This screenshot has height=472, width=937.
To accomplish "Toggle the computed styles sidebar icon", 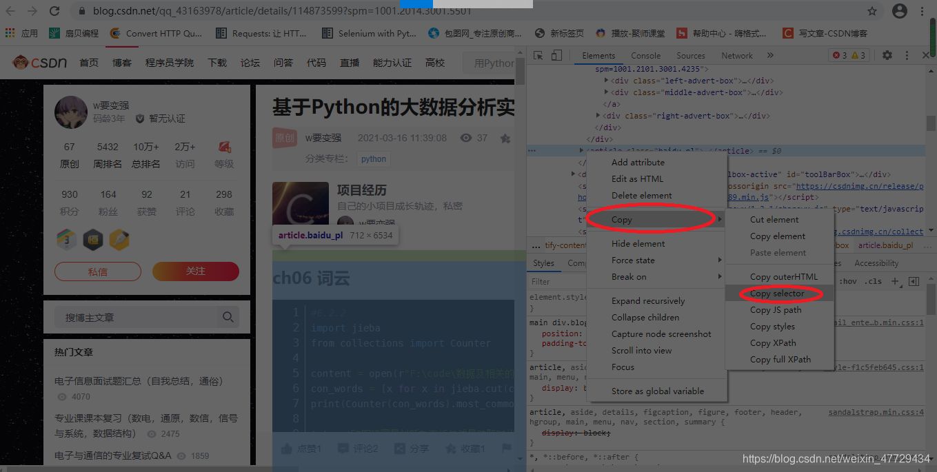I will pyautogui.click(x=914, y=281).
